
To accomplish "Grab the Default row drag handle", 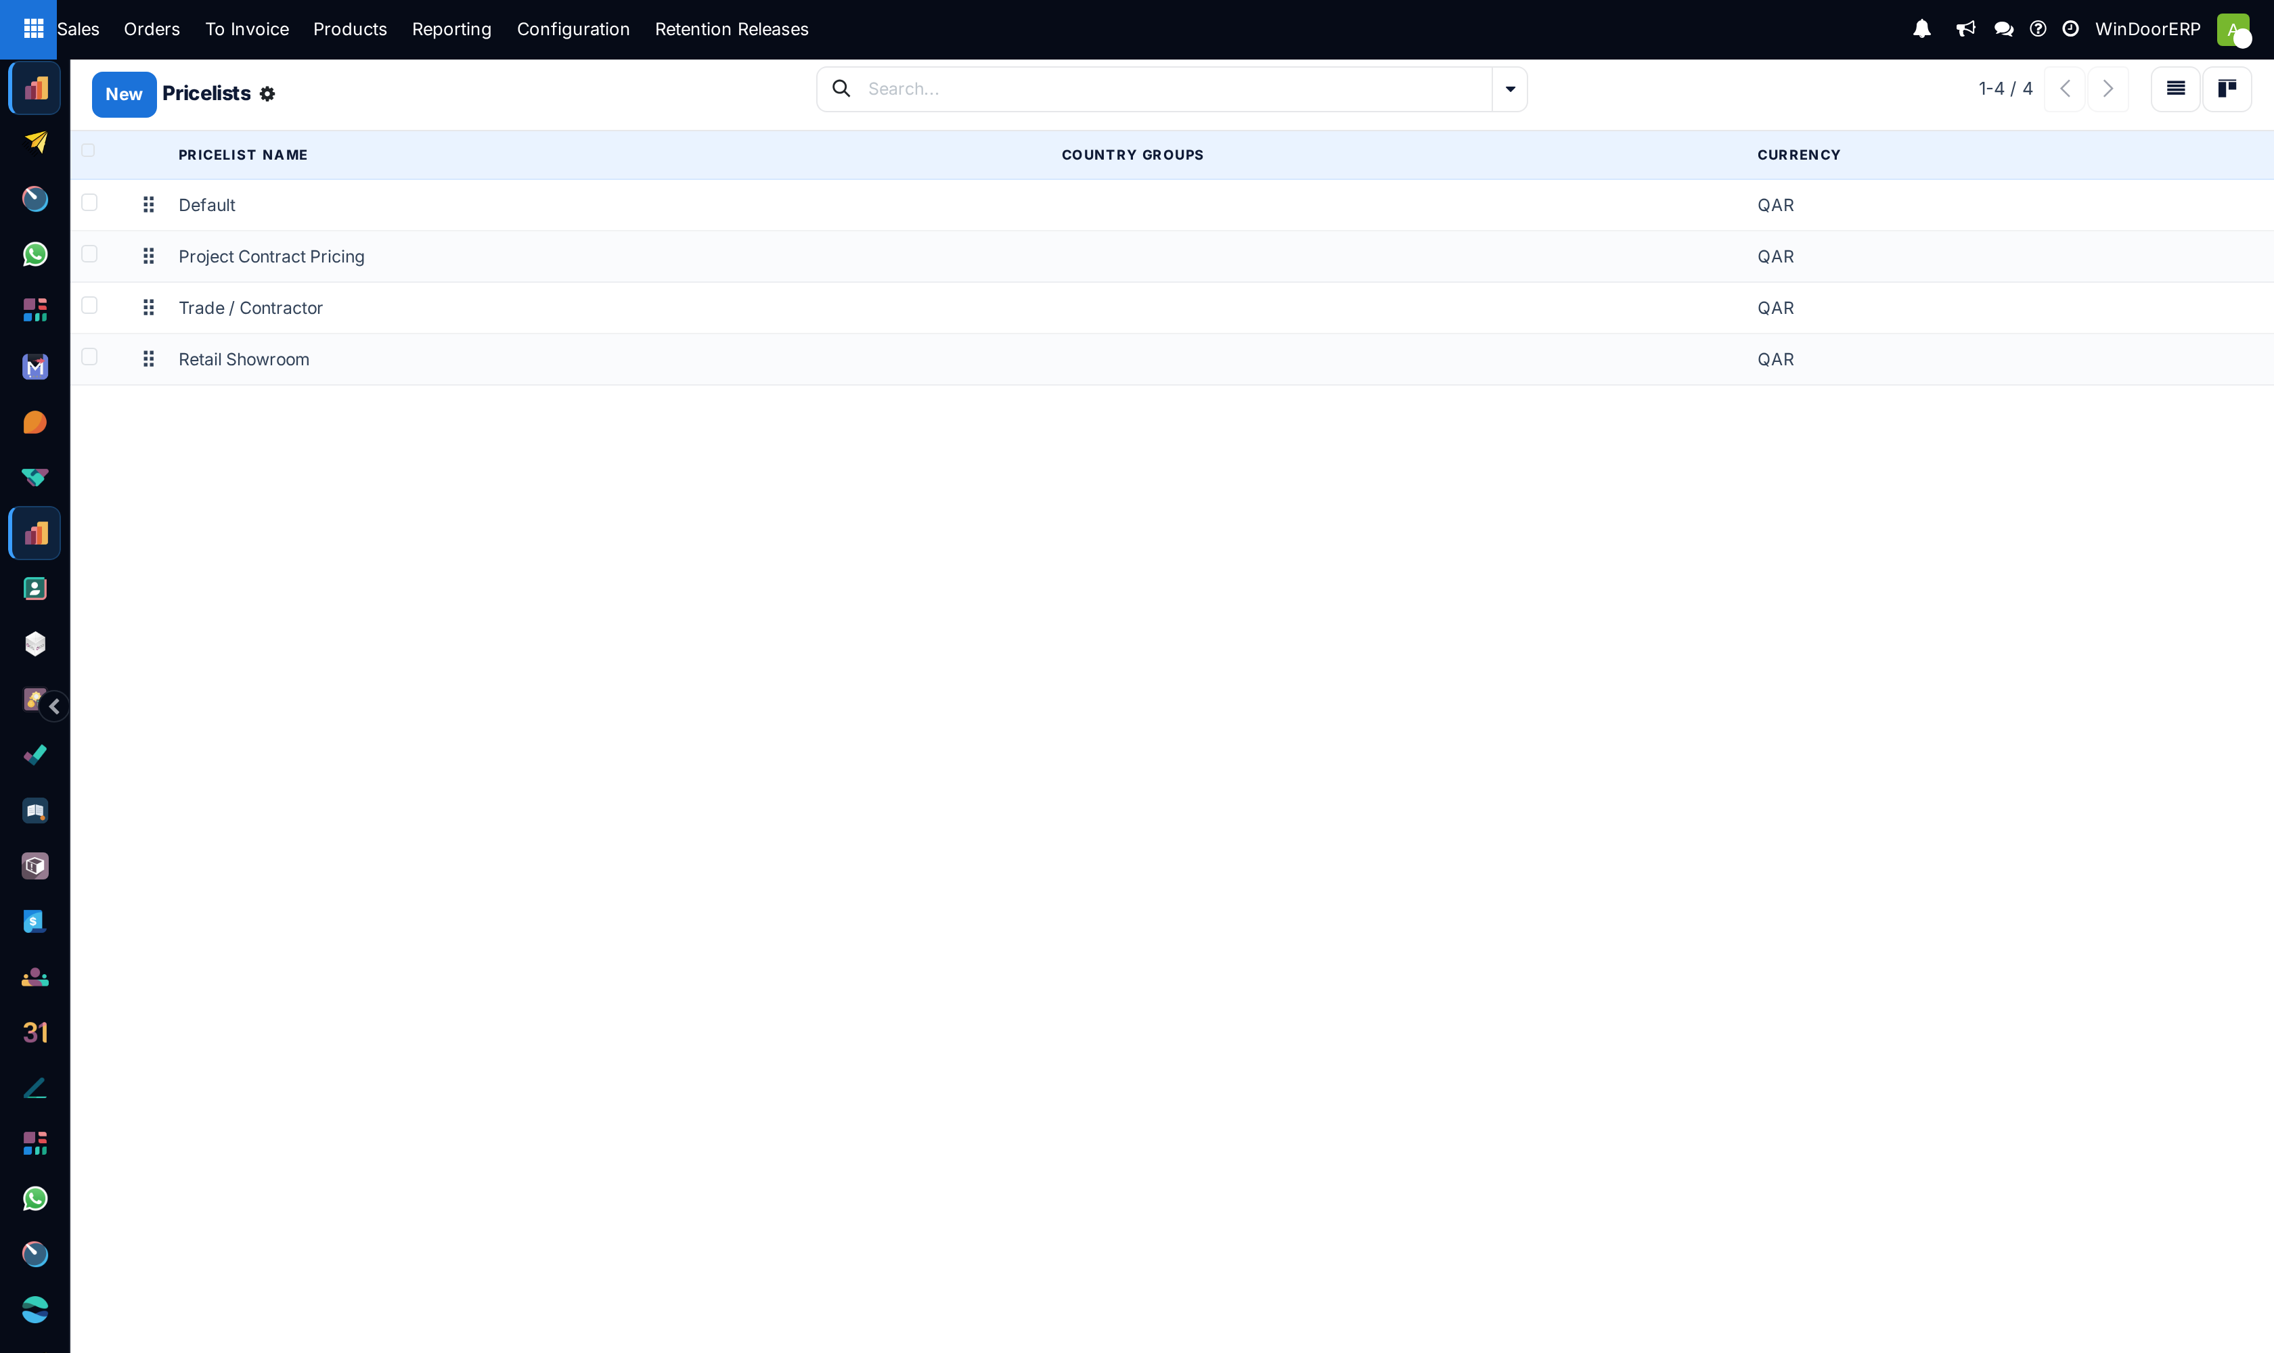I will [x=149, y=205].
